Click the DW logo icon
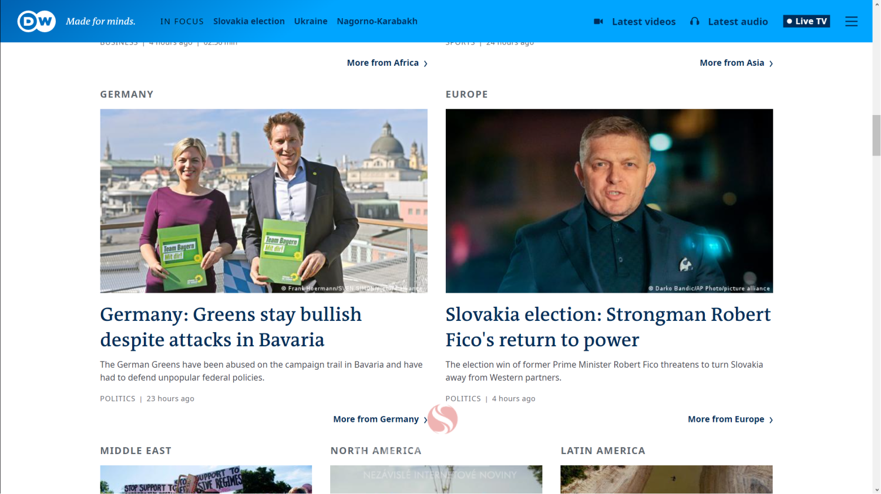This screenshot has width=881, height=494. pos(36,21)
